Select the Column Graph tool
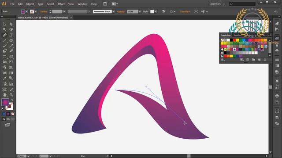Viewport: 282px width, 158px height. click(x=11, y=84)
